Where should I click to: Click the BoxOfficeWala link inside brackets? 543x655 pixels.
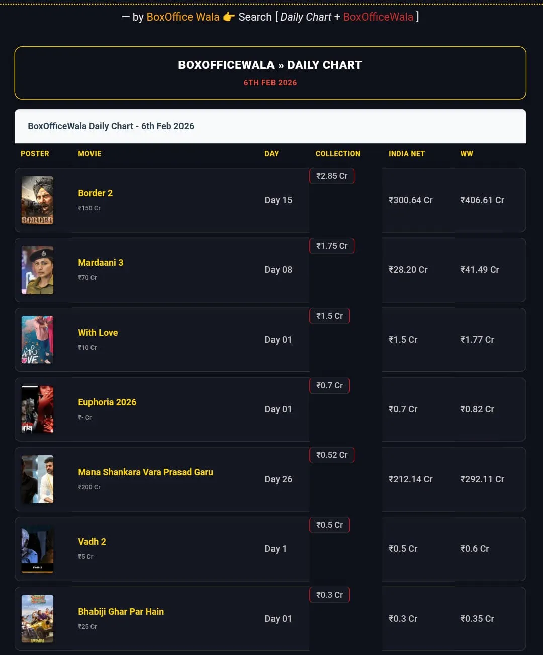pyautogui.click(x=378, y=17)
